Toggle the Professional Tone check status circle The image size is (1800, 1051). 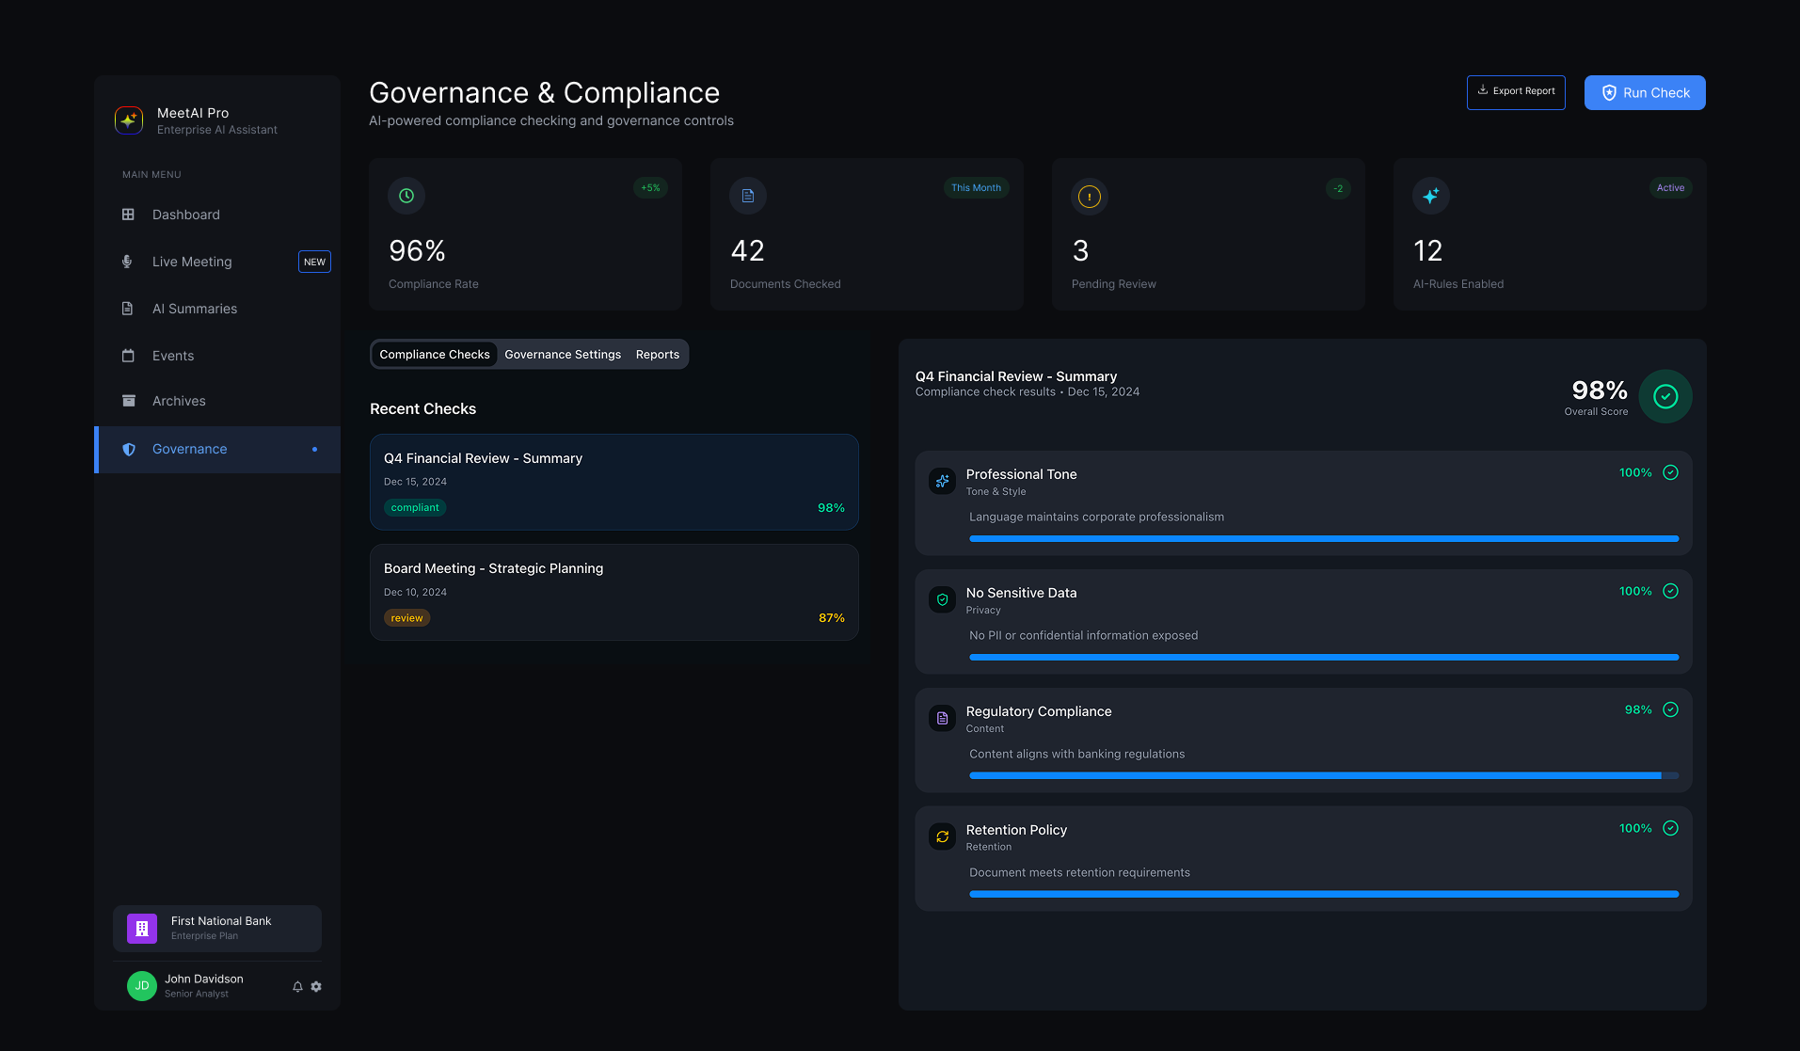[x=1670, y=472]
